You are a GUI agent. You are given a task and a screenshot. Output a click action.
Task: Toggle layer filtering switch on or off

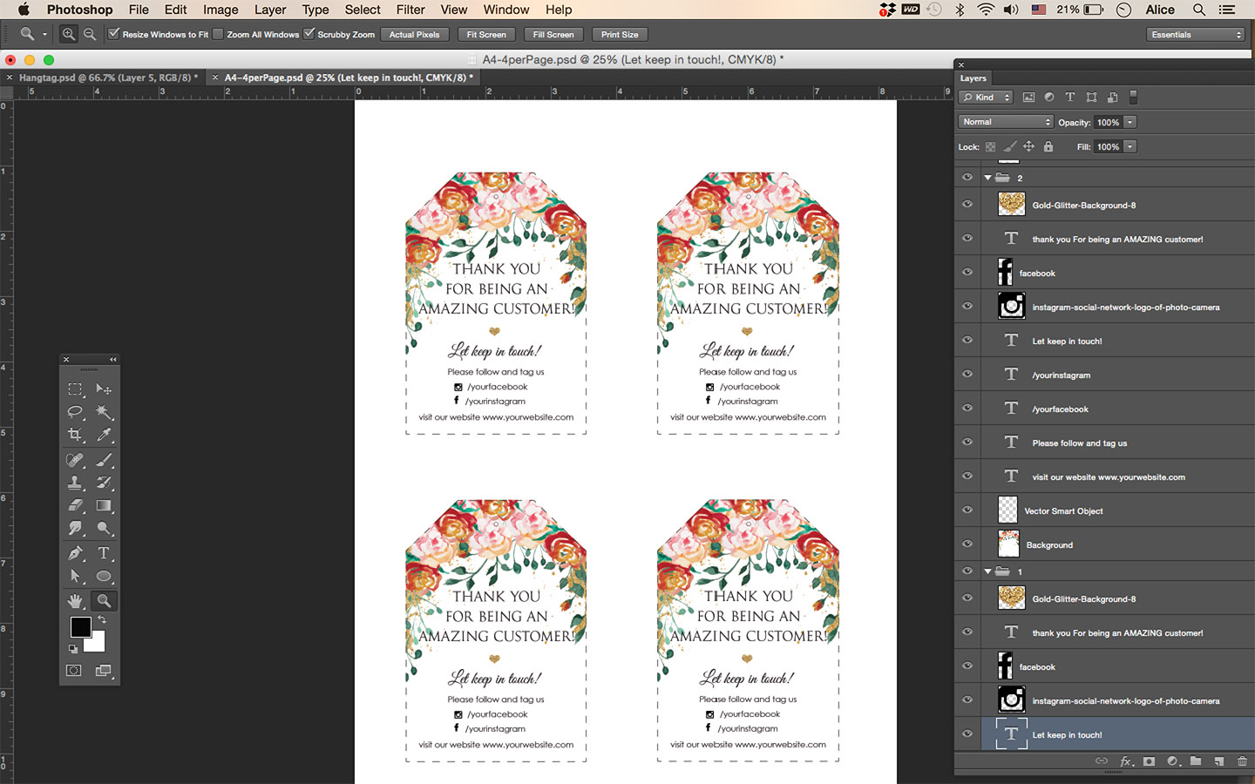[x=1134, y=98]
